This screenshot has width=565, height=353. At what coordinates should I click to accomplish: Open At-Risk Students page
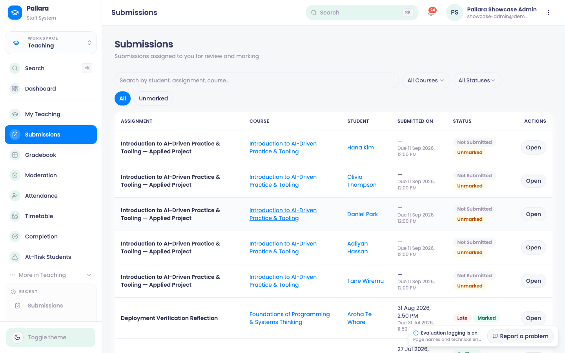point(51,257)
